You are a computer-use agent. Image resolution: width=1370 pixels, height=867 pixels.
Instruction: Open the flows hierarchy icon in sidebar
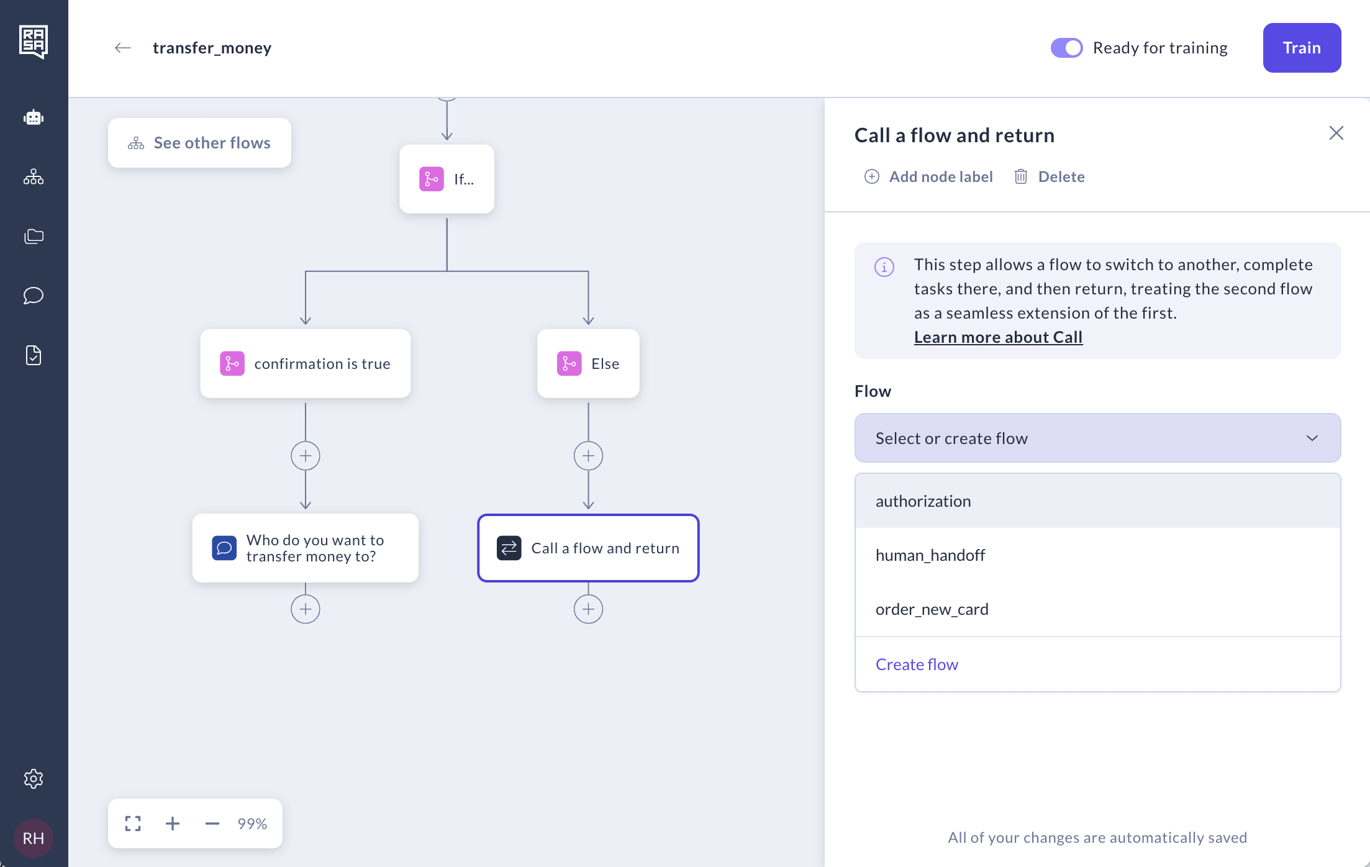(34, 177)
